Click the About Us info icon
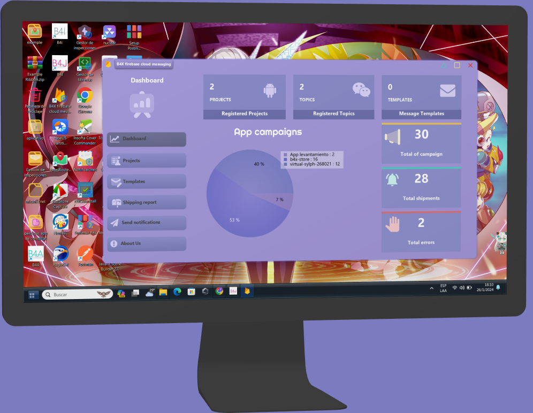The image size is (533, 413). 114,243
